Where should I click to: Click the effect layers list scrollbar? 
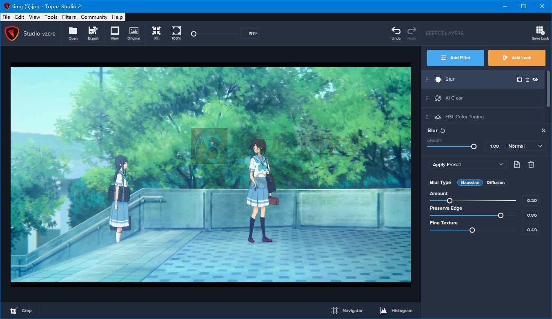[548, 89]
